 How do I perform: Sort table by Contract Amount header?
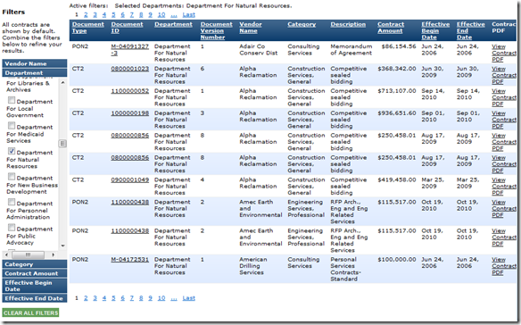391,28
